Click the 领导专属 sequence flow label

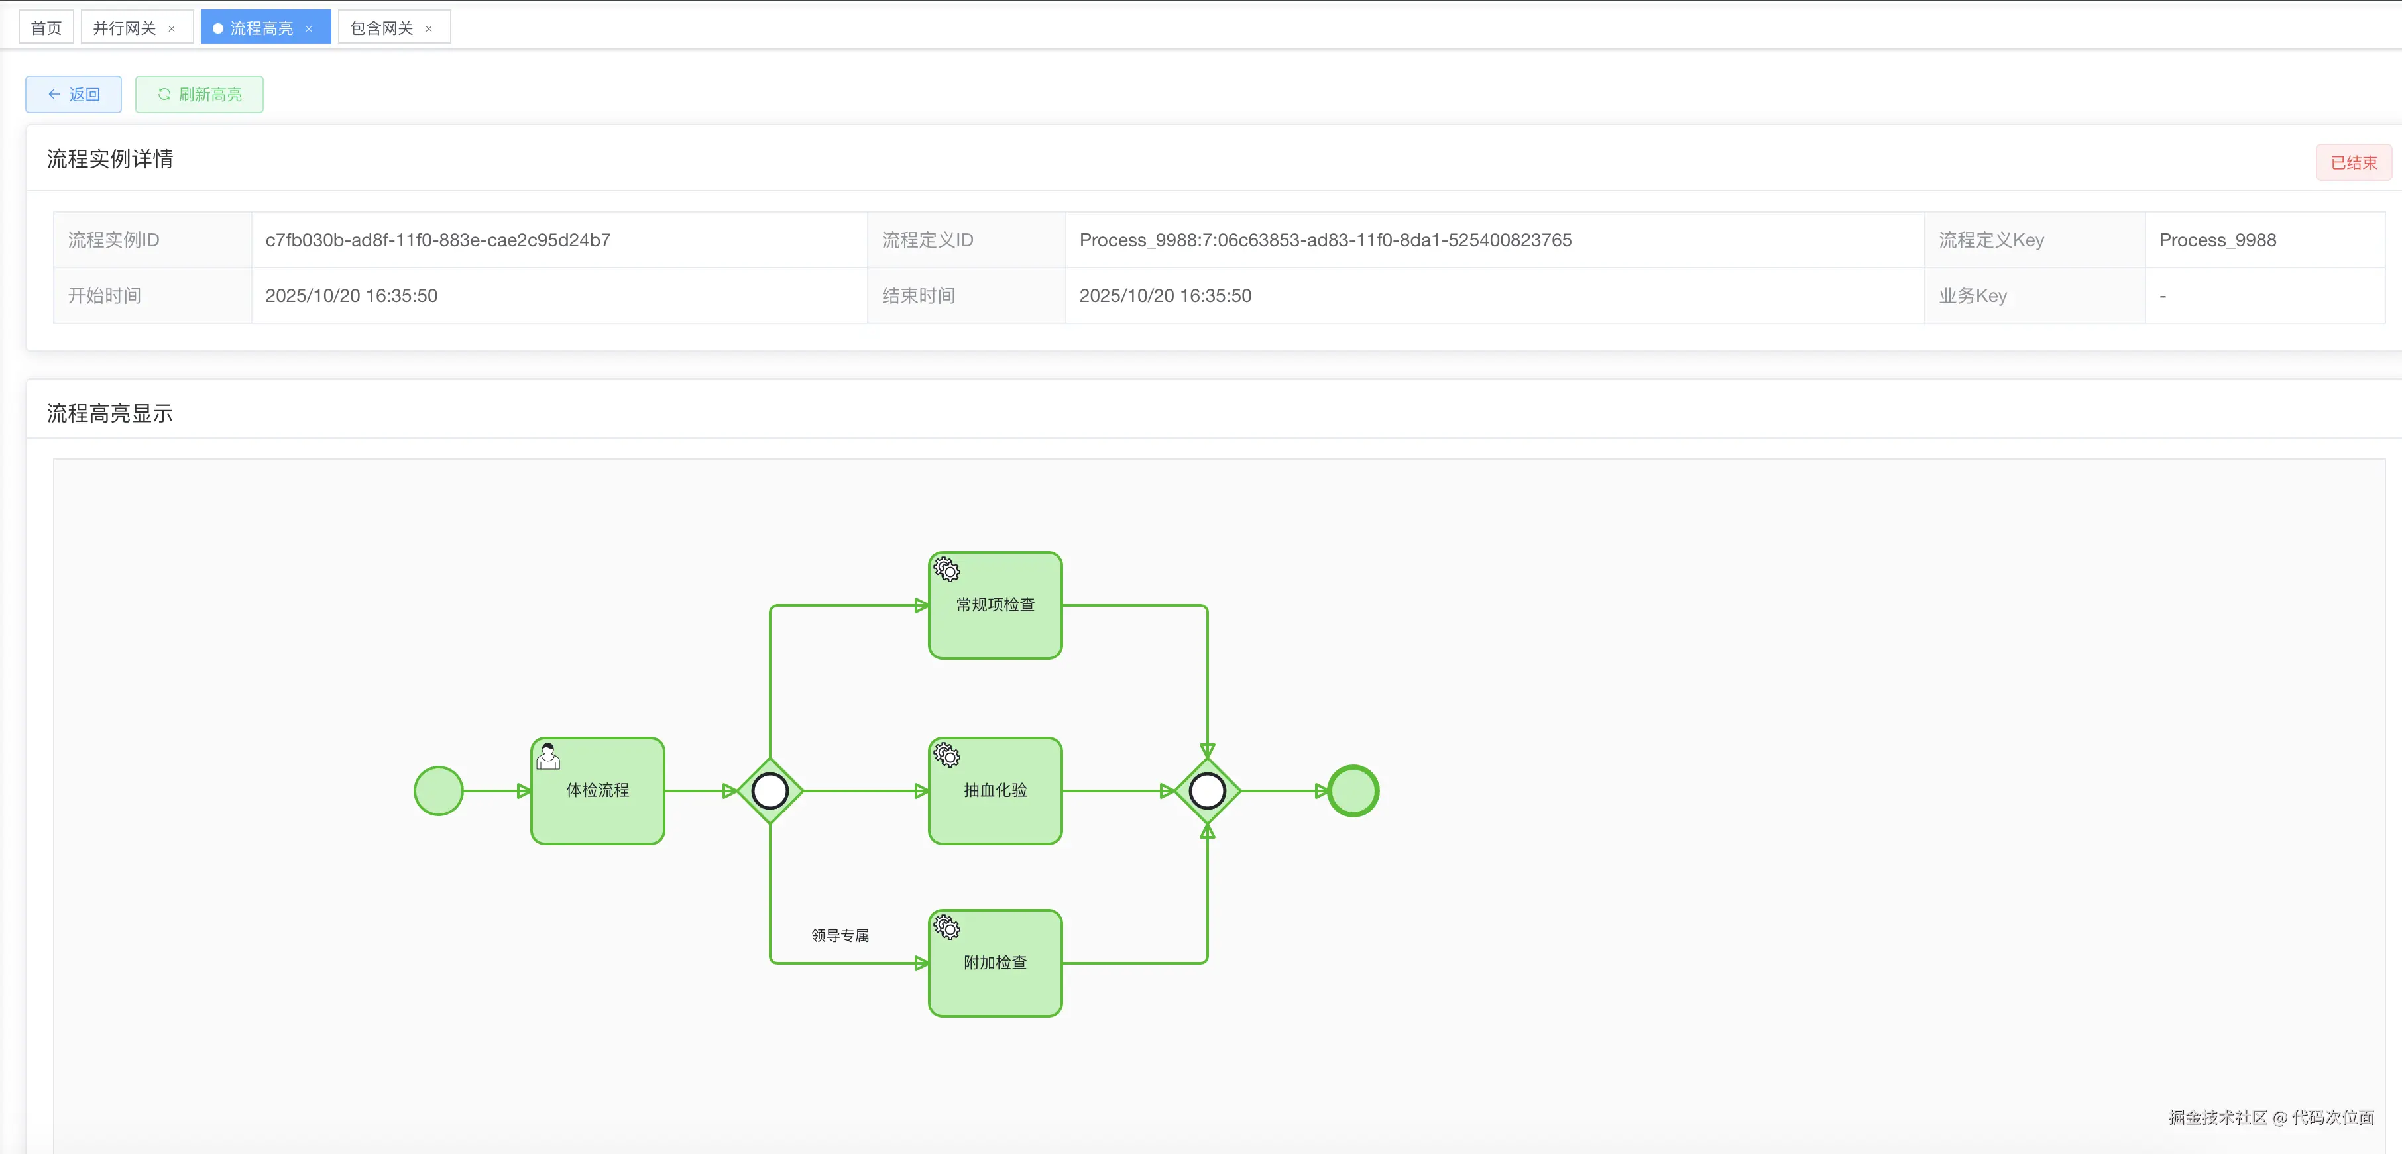(839, 935)
